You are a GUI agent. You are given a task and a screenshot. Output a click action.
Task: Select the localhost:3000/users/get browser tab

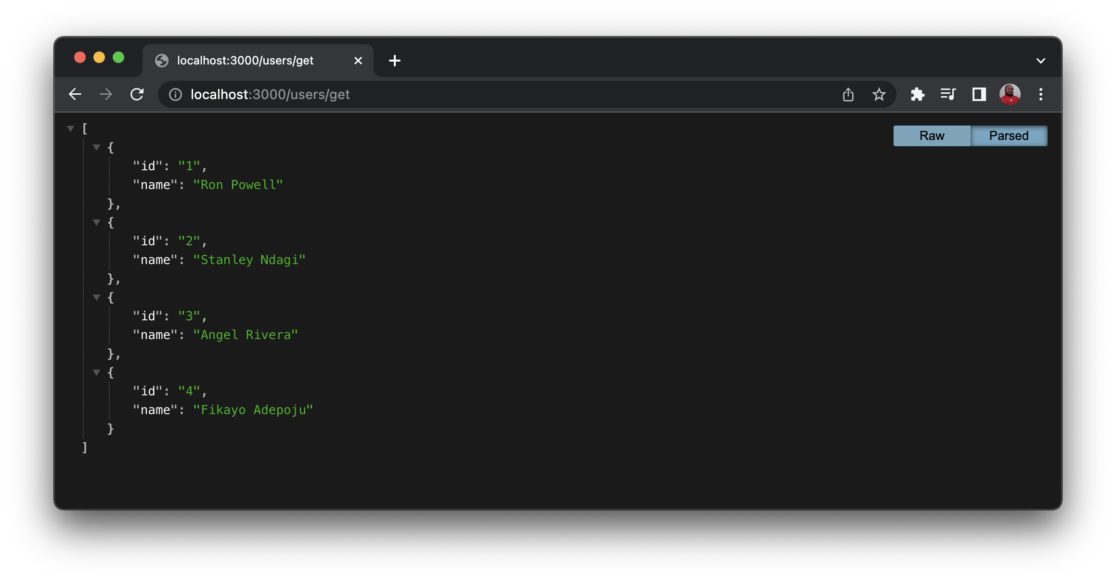pyautogui.click(x=246, y=60)
